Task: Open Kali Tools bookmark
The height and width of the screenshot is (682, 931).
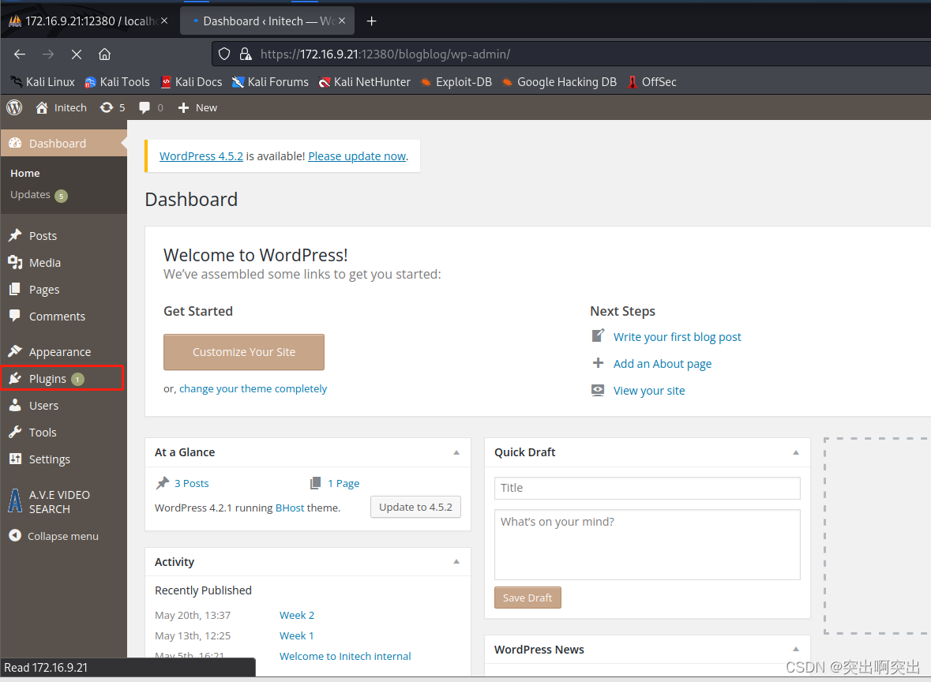Action: tap(117, 82)
